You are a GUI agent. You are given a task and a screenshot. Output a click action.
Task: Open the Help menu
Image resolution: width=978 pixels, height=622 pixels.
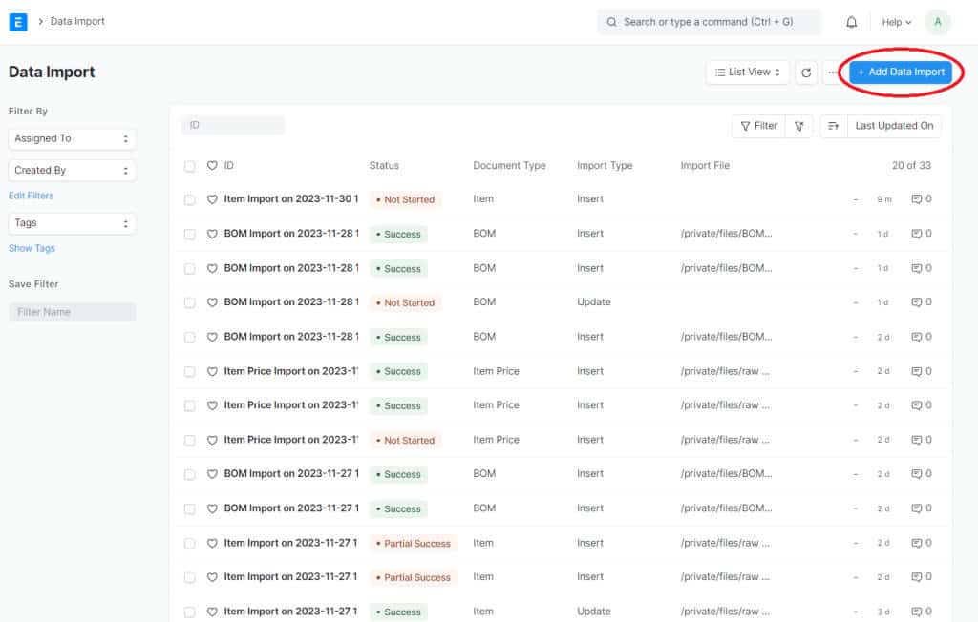coord(896,22)
